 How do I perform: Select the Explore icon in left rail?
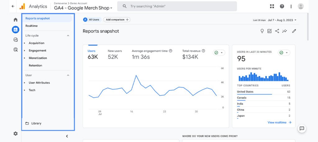[15, 39]
